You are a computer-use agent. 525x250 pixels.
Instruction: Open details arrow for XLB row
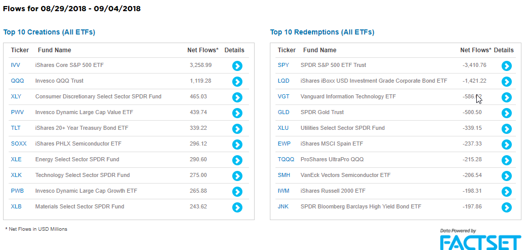click(x=237, y=207)
